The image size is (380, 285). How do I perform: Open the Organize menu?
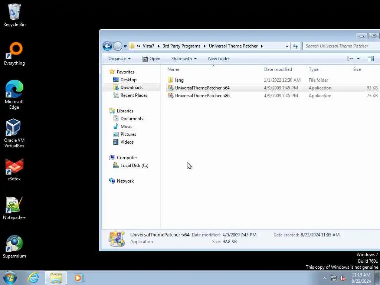click(x=119, y=59)
